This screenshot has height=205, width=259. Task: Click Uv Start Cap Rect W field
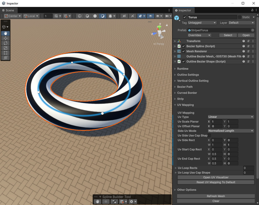(x=217, y=154)
